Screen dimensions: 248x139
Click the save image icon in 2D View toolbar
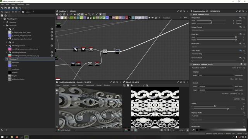point(128,85)
